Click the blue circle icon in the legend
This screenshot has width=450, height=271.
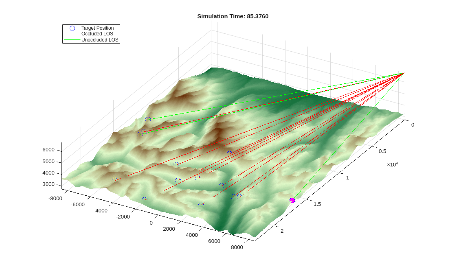[72, 28]
